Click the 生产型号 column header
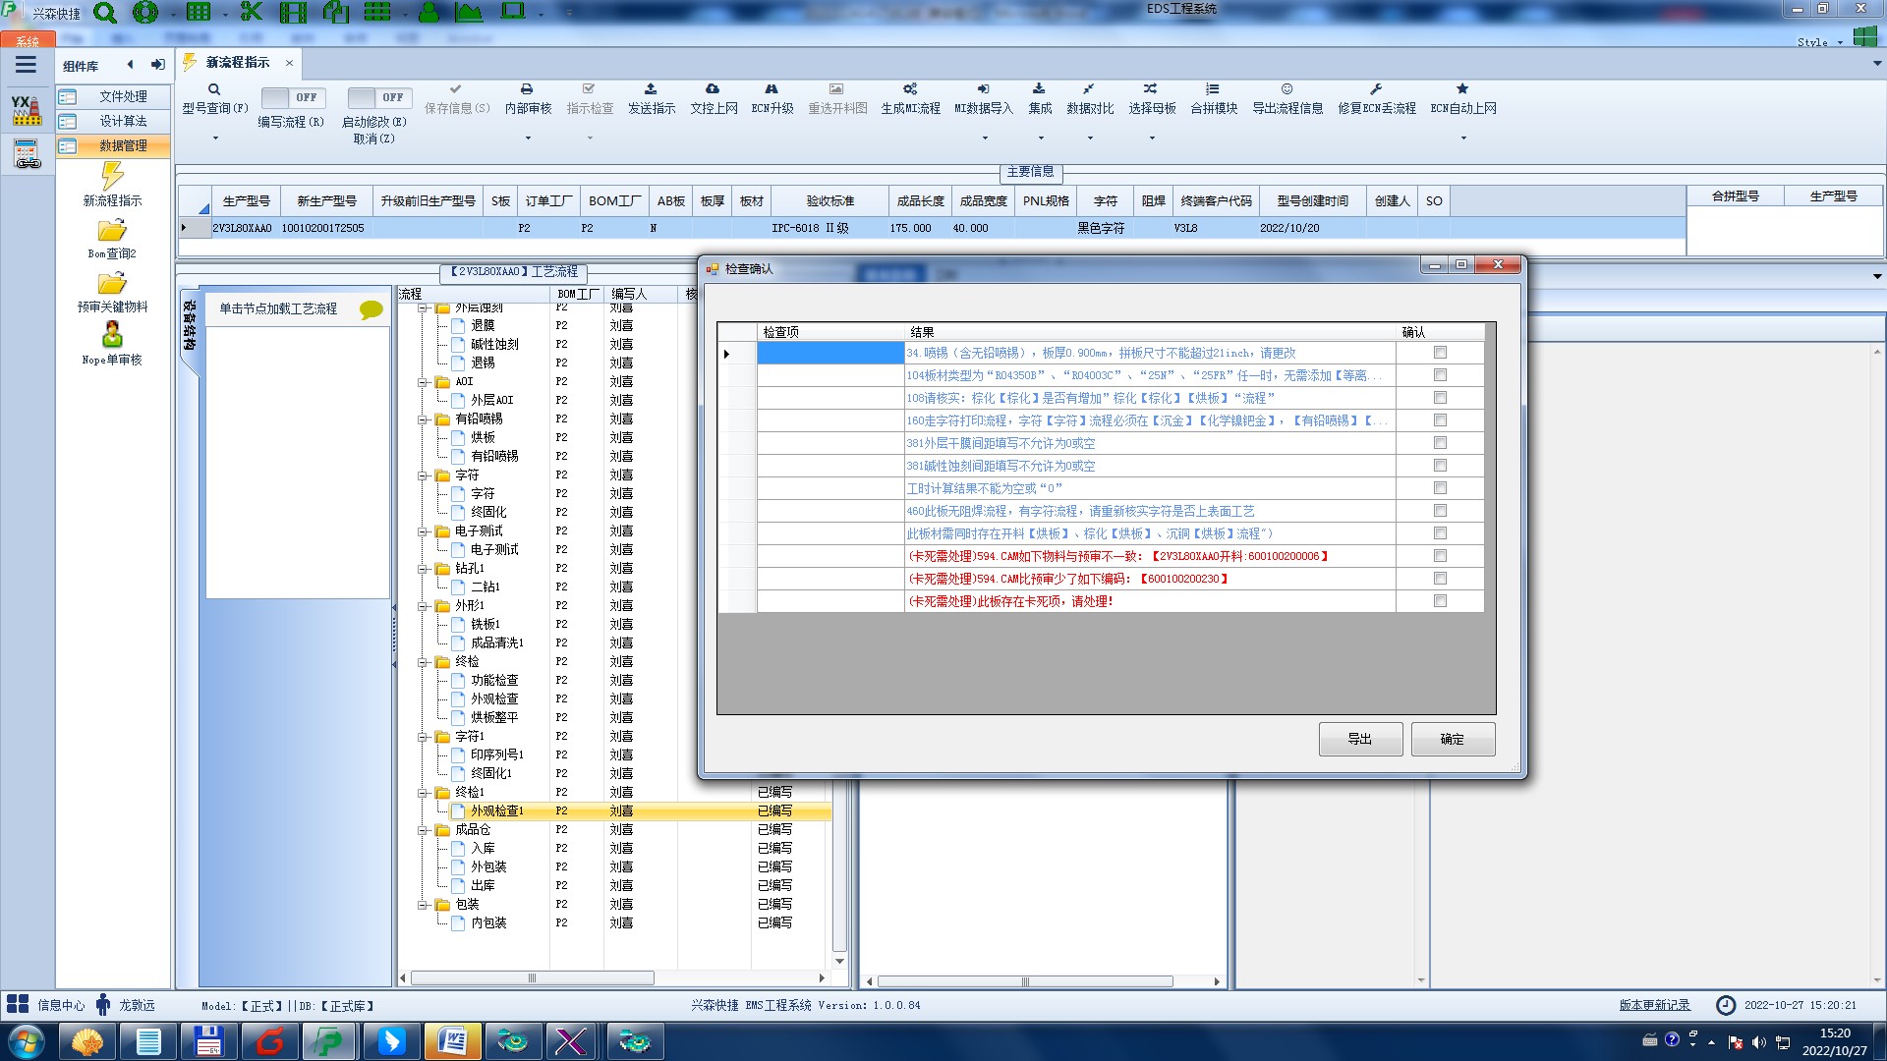The height and width of the screenshot is (1061, 1887). click(246, 201)
